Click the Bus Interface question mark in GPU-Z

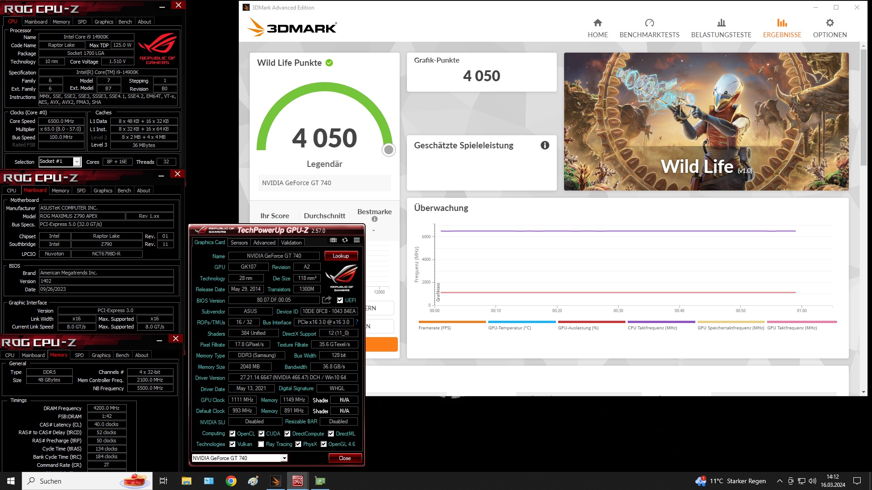[357, 322]
